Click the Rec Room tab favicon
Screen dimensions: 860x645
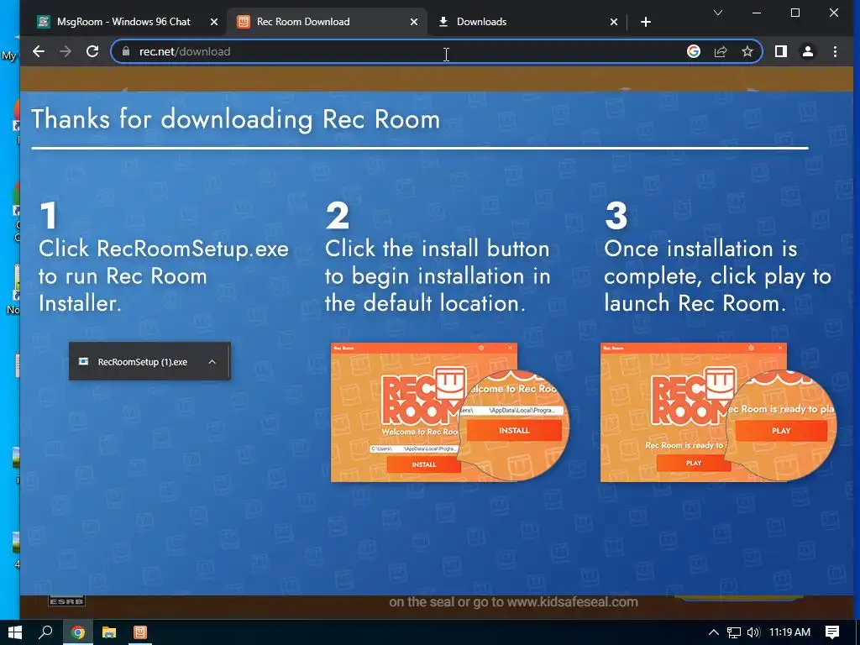tap(244, 22)
